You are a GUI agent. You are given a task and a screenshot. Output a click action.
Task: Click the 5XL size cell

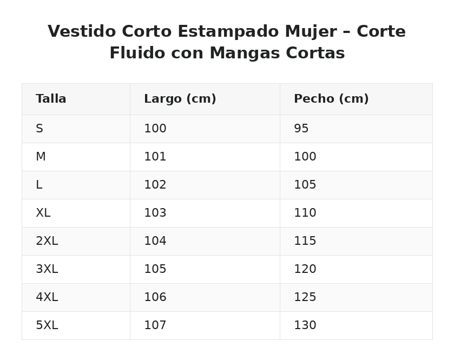pyautogui.click(x=76, y=325)
